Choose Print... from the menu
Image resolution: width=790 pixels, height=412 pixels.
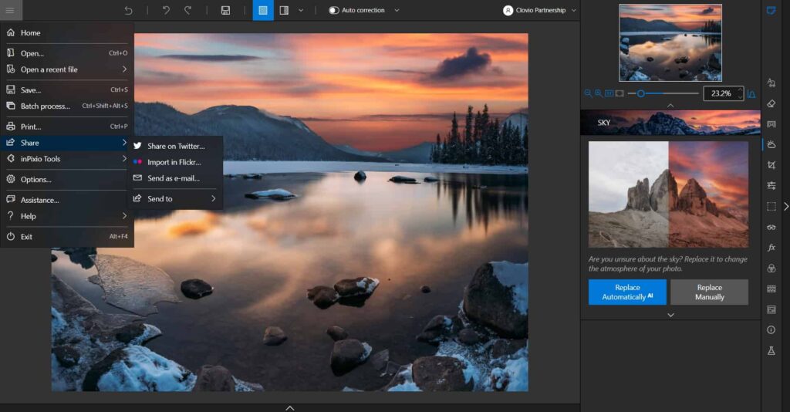[x=67, y=127]
